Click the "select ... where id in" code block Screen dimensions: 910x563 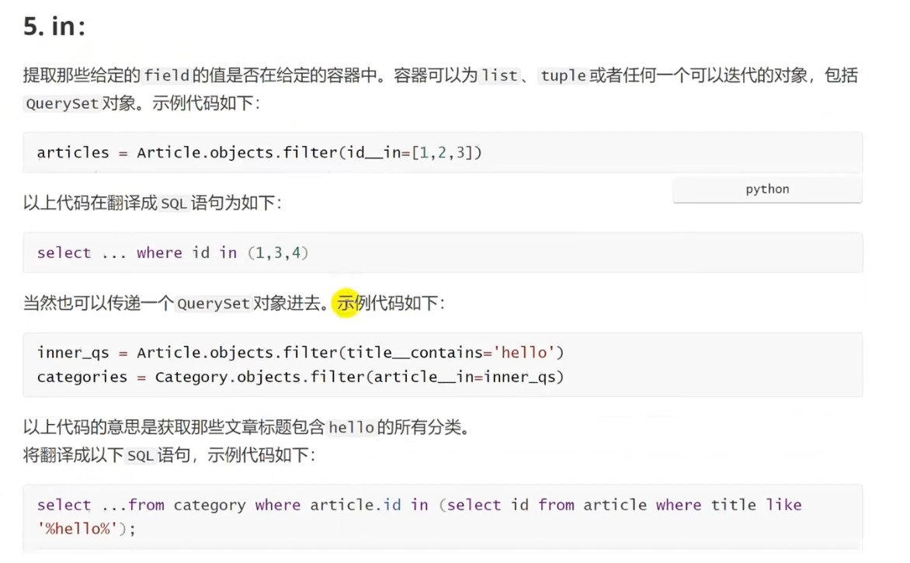coord(172,253)
